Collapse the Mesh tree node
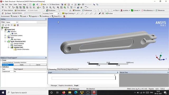 pyautogui.click(x=5, y=37)
